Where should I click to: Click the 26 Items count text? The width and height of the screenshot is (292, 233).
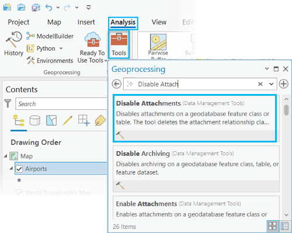124,227
